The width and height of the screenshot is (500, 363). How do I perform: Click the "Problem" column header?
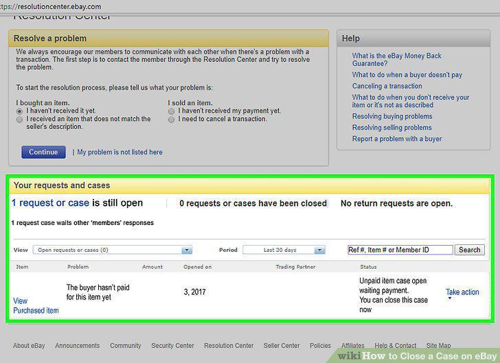coord(78,267)
